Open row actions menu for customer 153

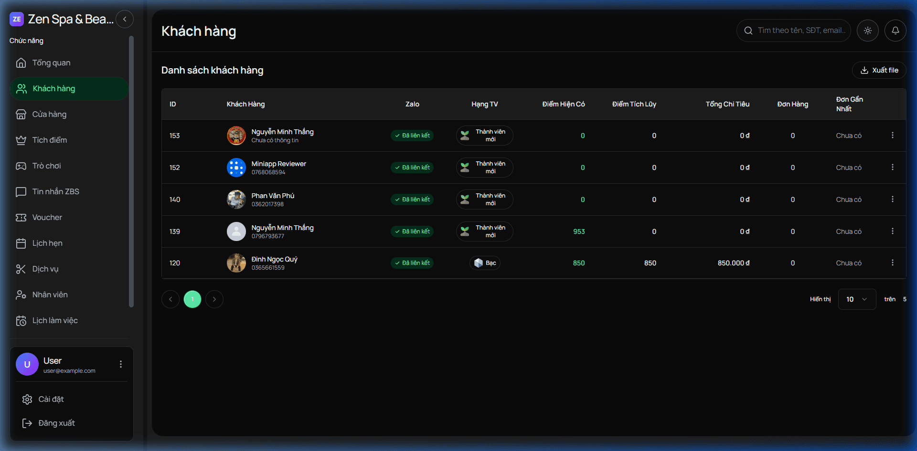892,136
